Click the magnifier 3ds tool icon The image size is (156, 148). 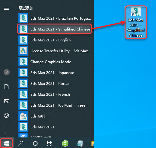23,116
